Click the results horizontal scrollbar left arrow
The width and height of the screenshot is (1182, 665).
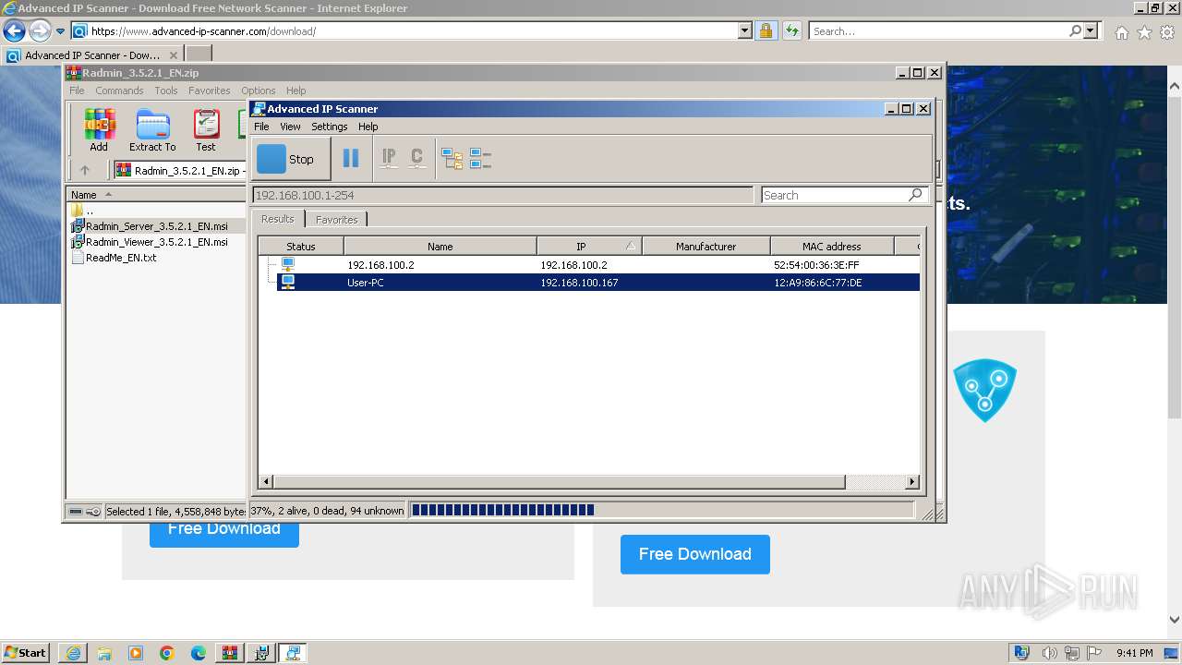[x=266, y=482]
